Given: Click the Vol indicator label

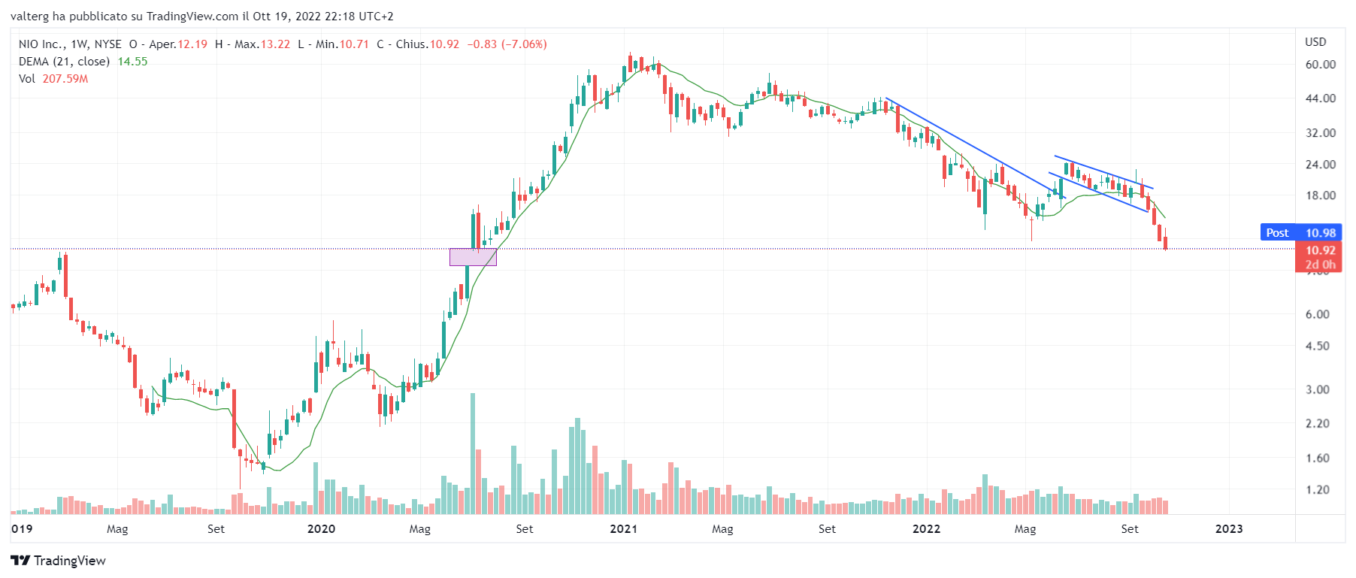Looking at the screenshot, I should pos(27,79).
